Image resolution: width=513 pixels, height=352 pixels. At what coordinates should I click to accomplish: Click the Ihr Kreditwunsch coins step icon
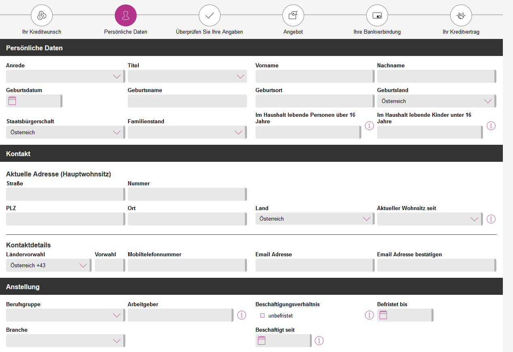[x=42, y=15]
